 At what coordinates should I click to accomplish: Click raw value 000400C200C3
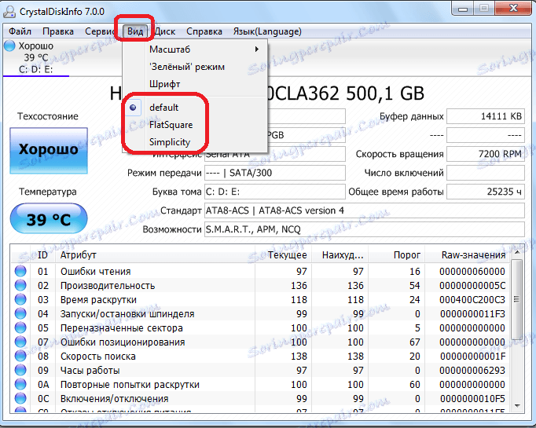(472, 299)
